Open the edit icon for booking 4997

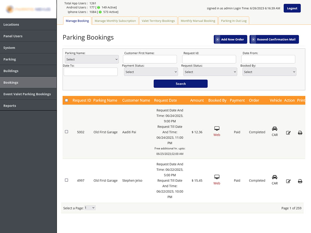click(288, 181)
